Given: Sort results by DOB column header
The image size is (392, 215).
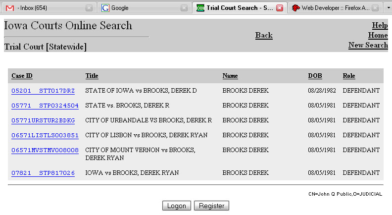Looking at the screenshot, I should (315, 76).
